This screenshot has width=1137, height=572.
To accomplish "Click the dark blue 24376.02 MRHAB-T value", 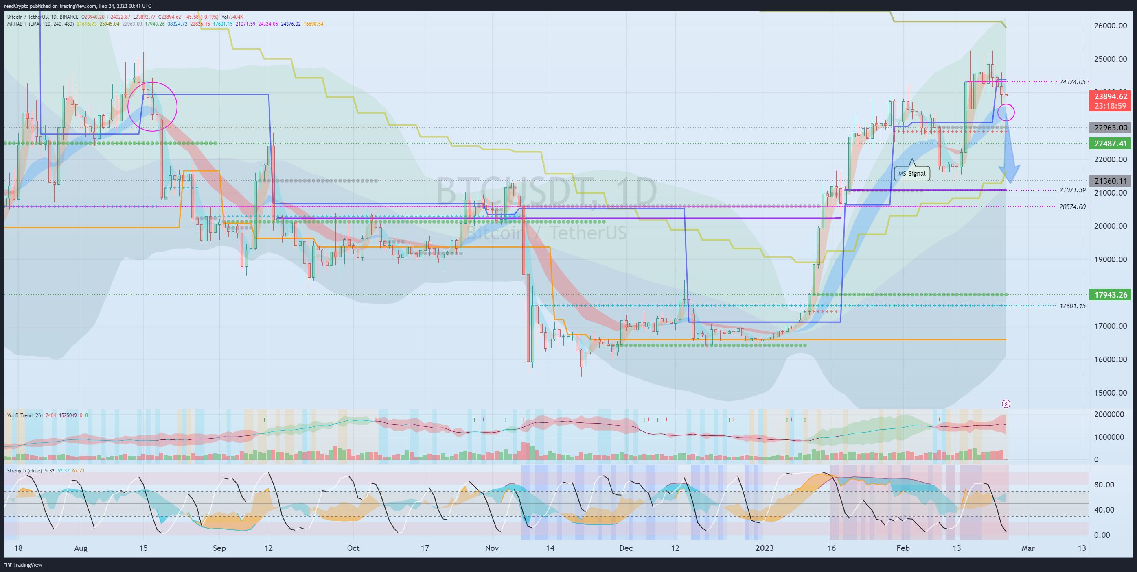I will (291, 24).
